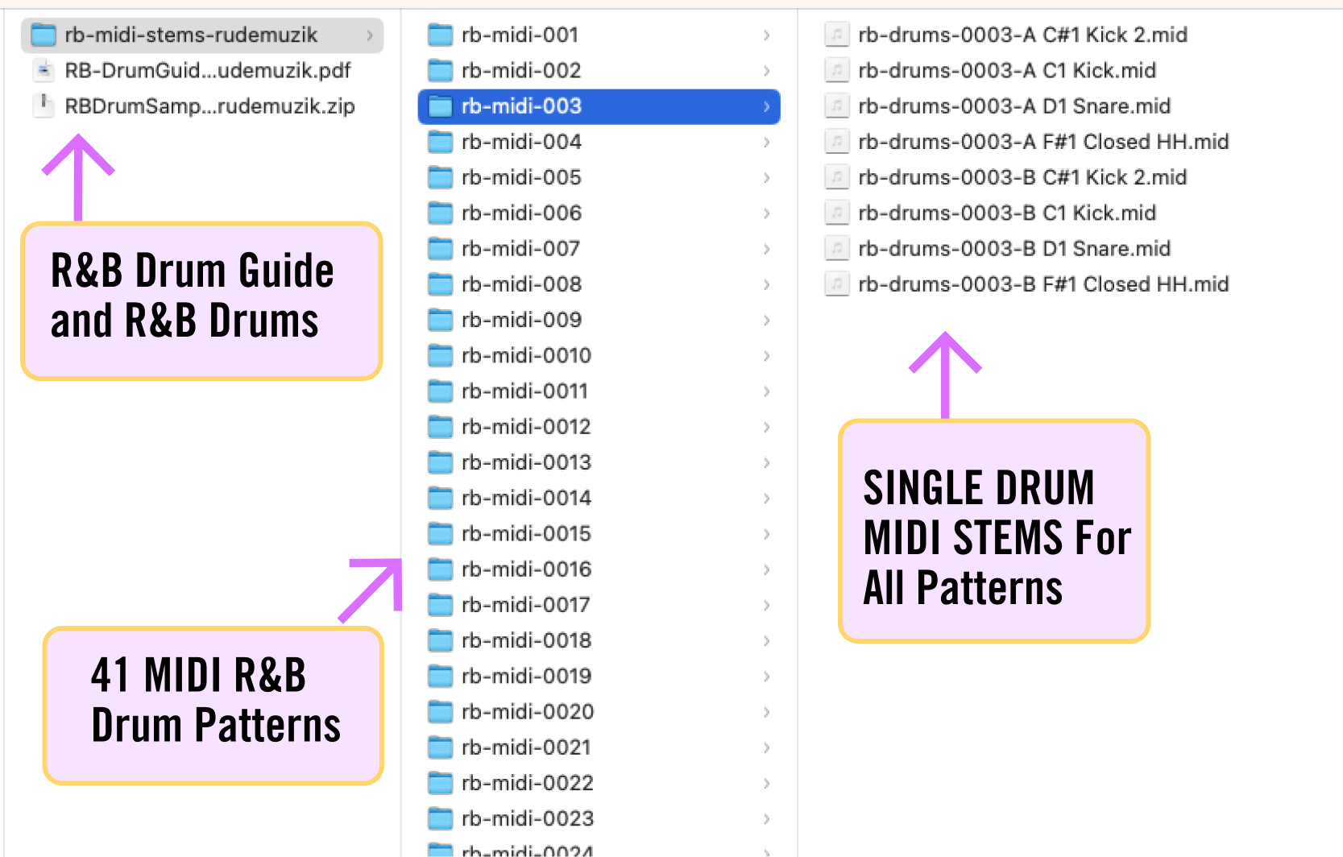The height and width of the screenshot is (857, 1343).
Task: Click the music note icon on D1 Snare.mid
Action: point(836,106)
